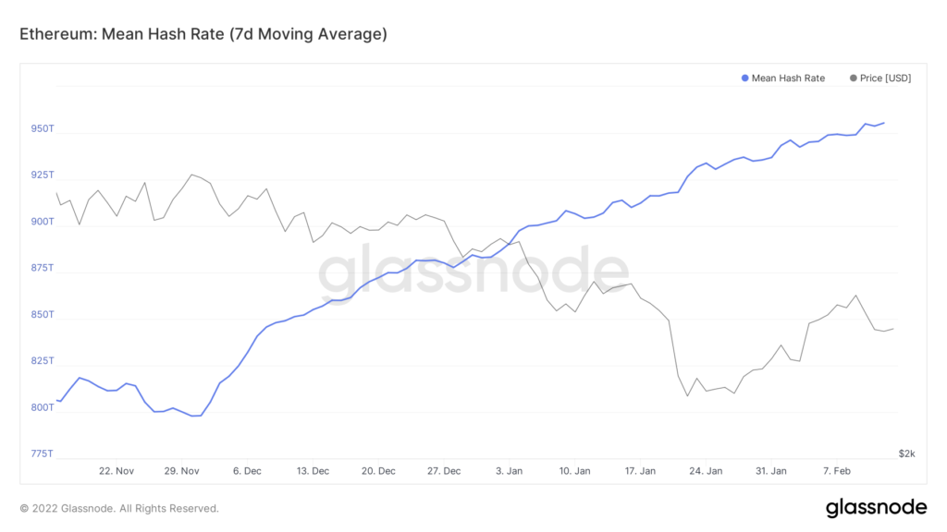Select the 6. Dec date marker
Screen dimensions: 947x532
click(247, 471)
